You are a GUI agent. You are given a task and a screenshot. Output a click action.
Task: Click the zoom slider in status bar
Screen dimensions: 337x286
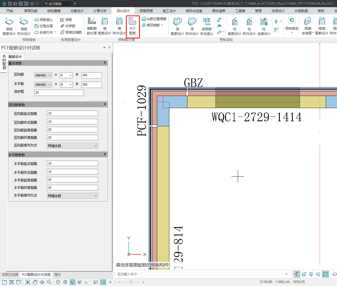[131, 282]
